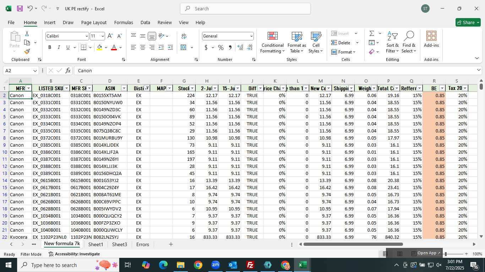Expand the Name Box A2 dropdown
The height and width of the screenshot is (272, 485).
pos(35,70)
